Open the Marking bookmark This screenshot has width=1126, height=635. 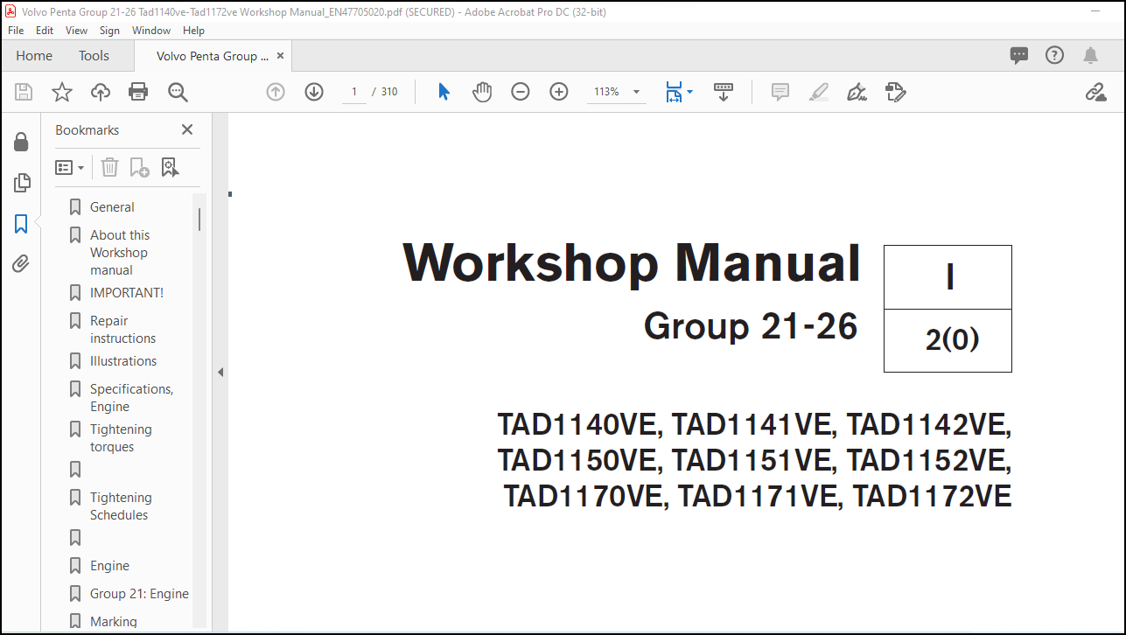coord(114,622)
